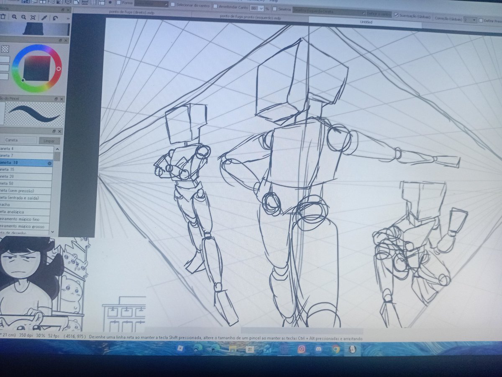Enable Selecionar do centro checkbox
Image resolution: width=502 pixels, height=377 pixels.
(x=173, y=4)
